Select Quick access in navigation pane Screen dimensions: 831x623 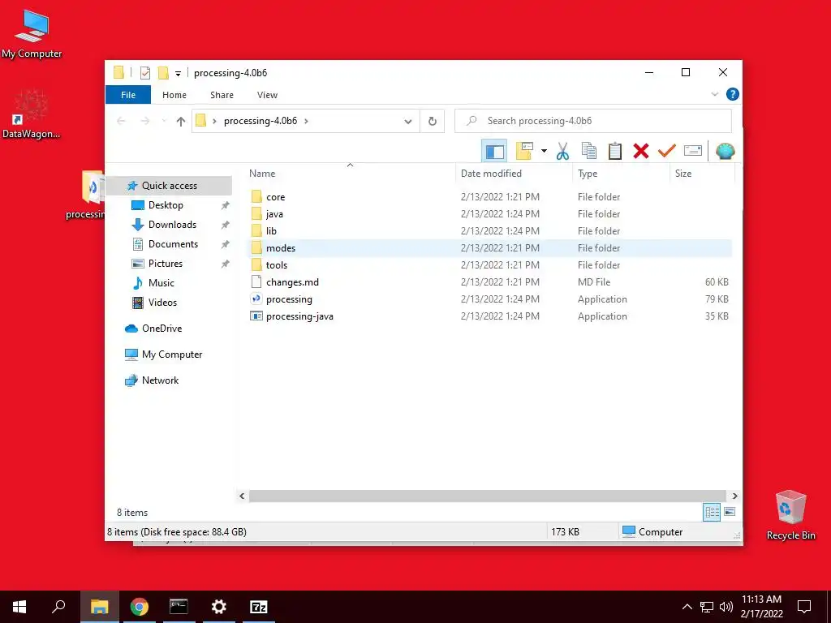[169, 186]
